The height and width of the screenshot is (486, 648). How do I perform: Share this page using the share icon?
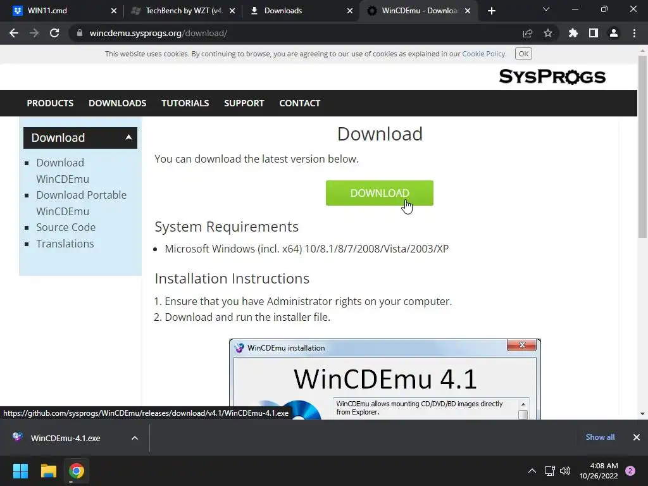pos(528,33)
